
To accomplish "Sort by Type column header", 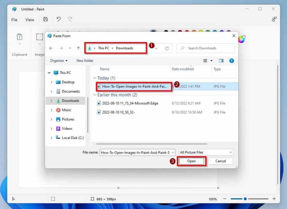I will (217, 69).
